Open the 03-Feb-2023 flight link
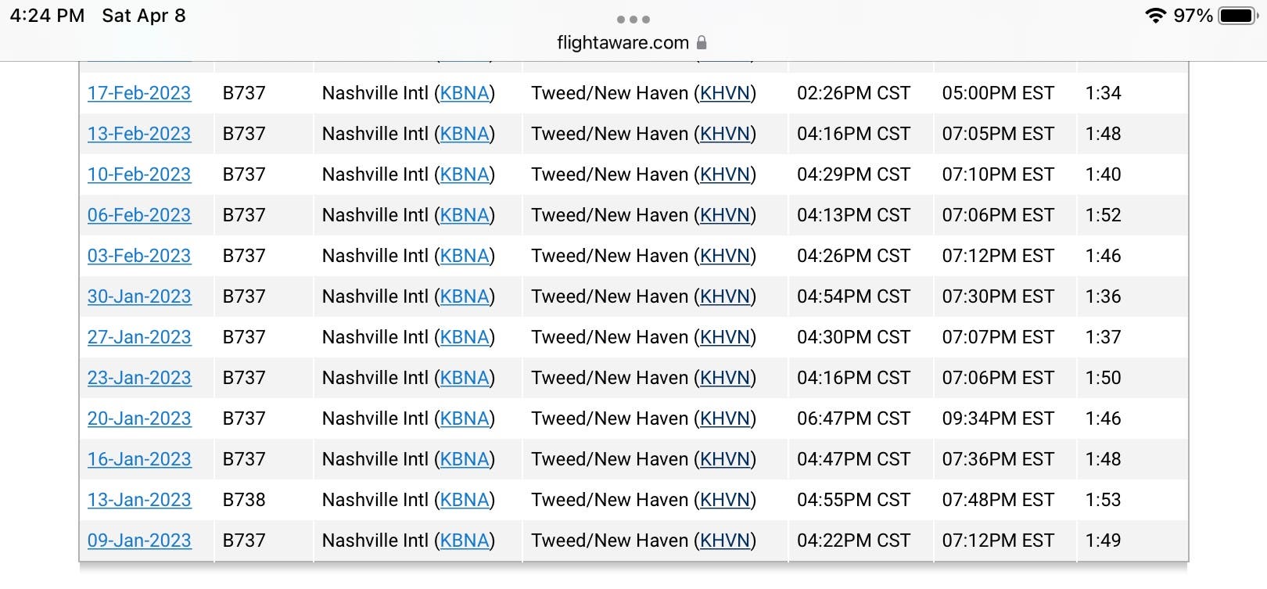 [139, 256]
